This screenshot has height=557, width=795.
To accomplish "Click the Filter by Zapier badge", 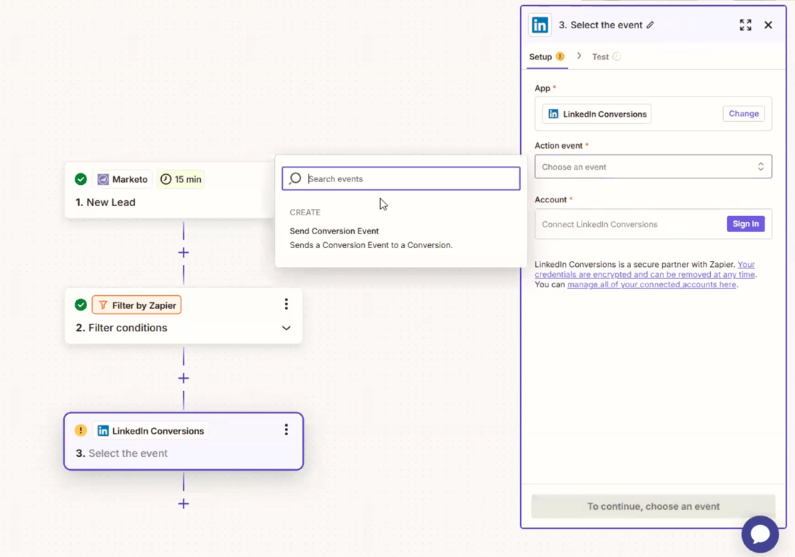I will (136, 305).
